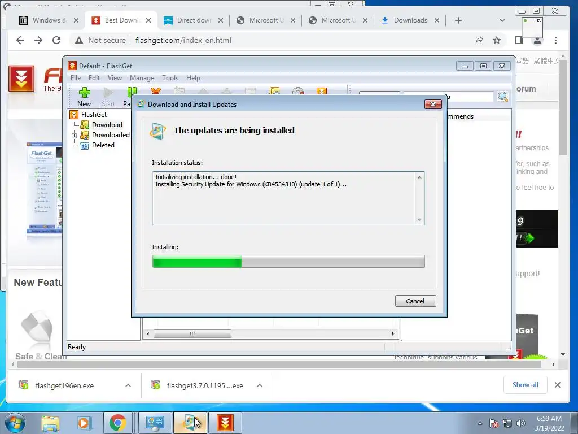The height and width of the screenshot is (434, 578).
Task: Click the grayed Start toolbar icon in FlashGet
Action: 108,97
